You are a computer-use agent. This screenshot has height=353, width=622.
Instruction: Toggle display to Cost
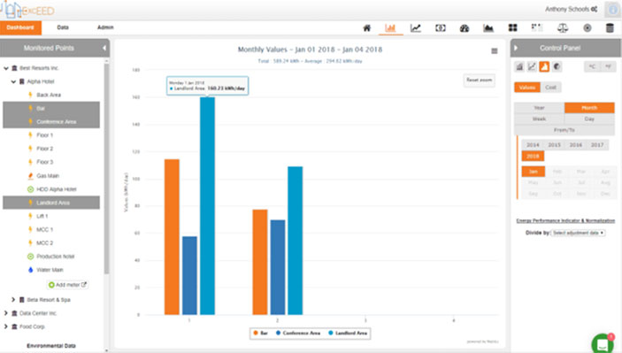coord(550,88)
